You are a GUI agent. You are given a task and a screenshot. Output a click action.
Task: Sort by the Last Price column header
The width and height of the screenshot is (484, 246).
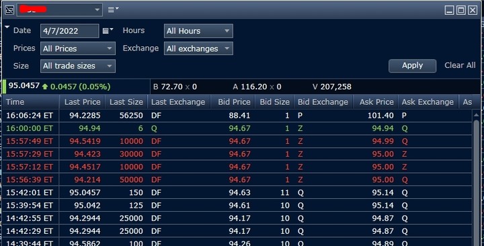[82, 102]
